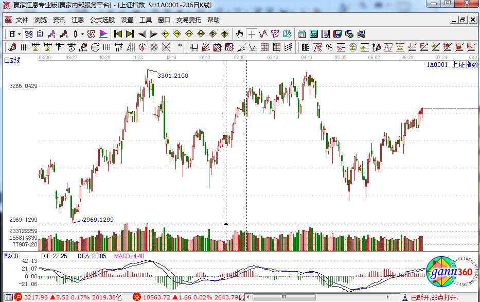Expand the candlestick style dropdown arrow

click(82, 34)
